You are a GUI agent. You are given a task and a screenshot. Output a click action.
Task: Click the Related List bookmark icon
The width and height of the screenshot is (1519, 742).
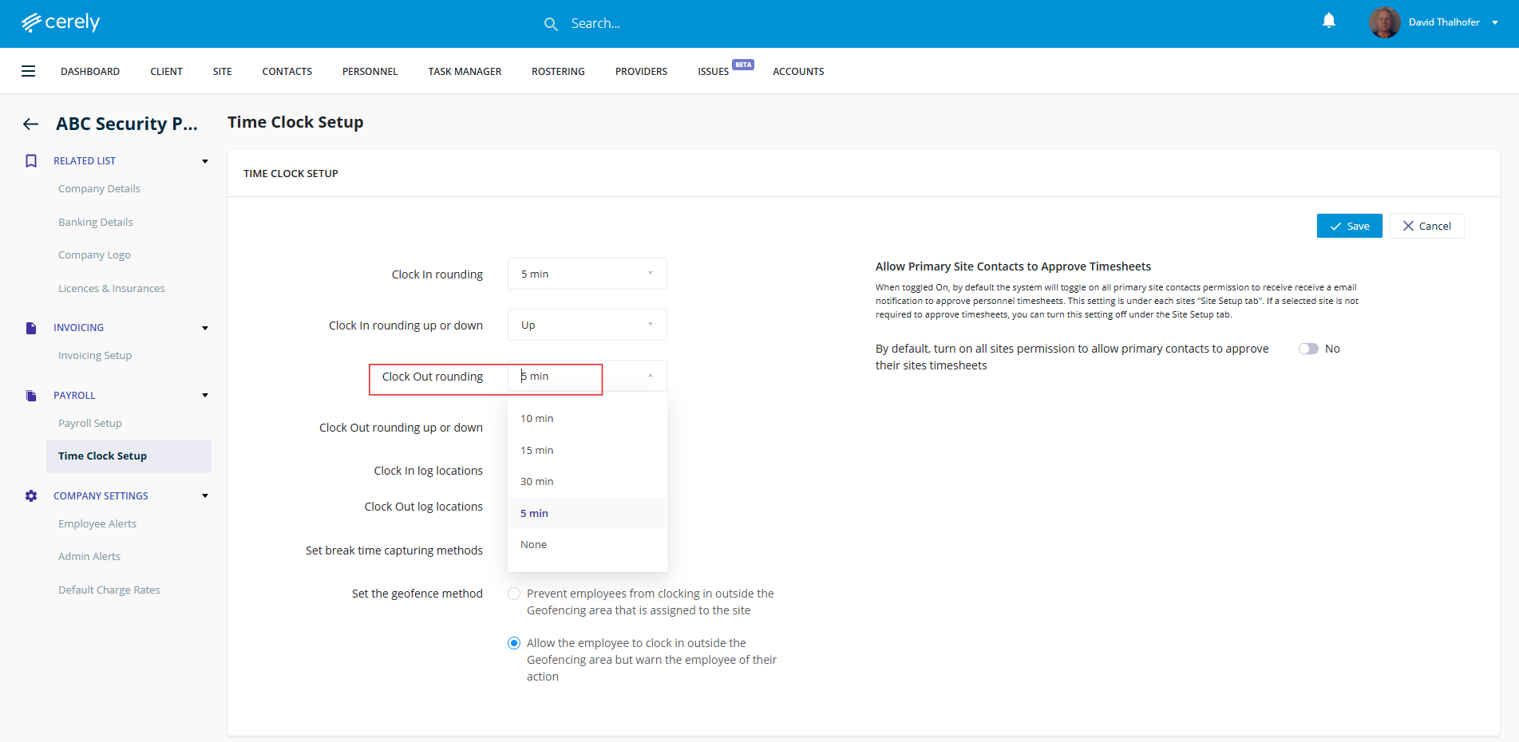coord(31,161)
